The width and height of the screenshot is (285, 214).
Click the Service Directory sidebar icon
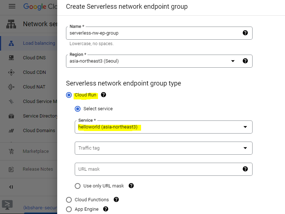pyautogui.click(x=11, y=116)
